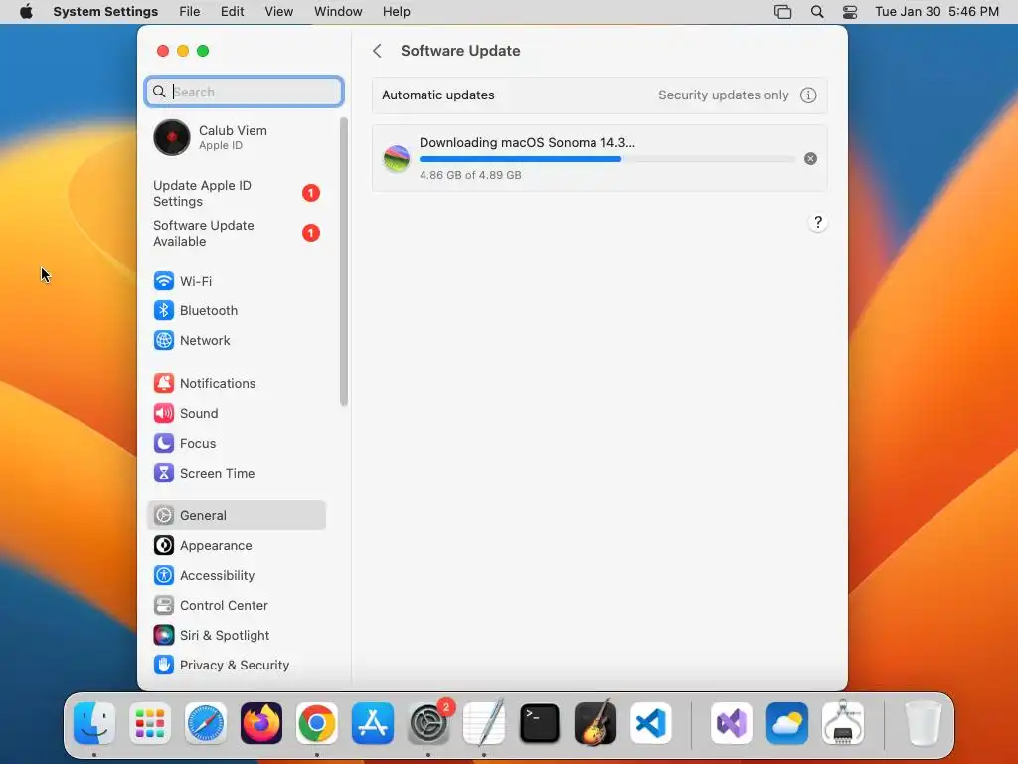
Task: Open the Apple menu
Action: pyautogui.click(x=26, y=12)
